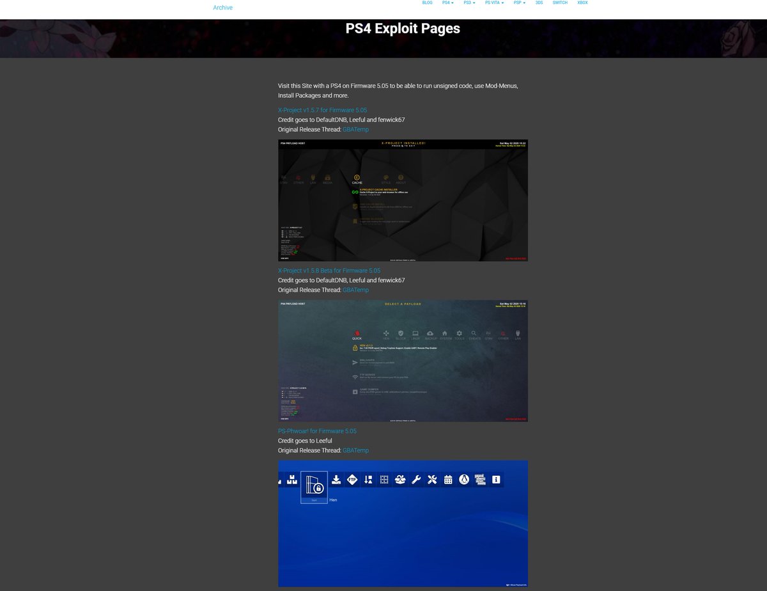Open the XBOX navigation item
The width and height of the screenshot is (767, 591).
(x=582, y=3)
